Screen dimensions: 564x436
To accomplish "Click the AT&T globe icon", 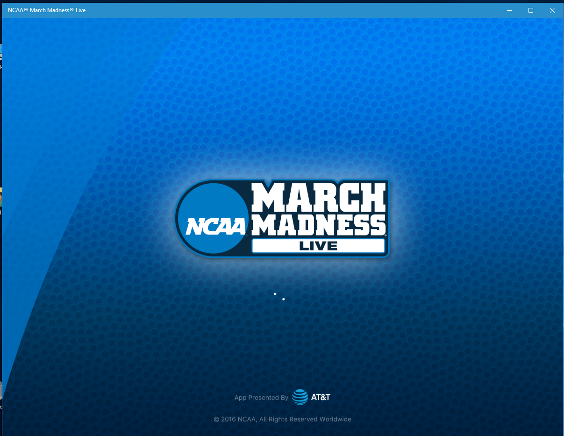I will pyautogui.click(x=300, y=397).
